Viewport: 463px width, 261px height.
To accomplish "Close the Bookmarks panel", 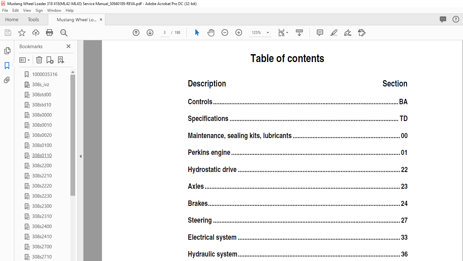I will [x=68, y=46].
